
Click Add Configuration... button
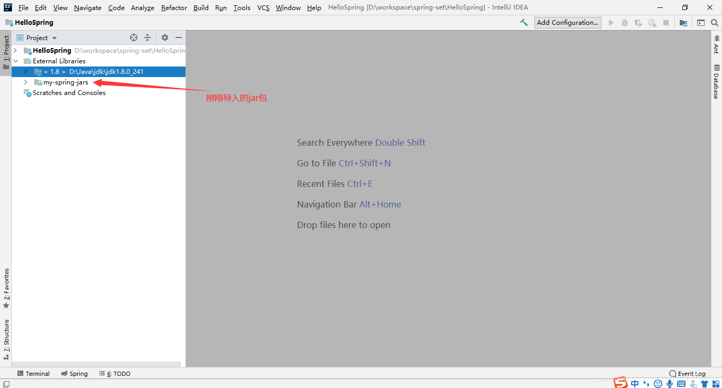[568, 23]
